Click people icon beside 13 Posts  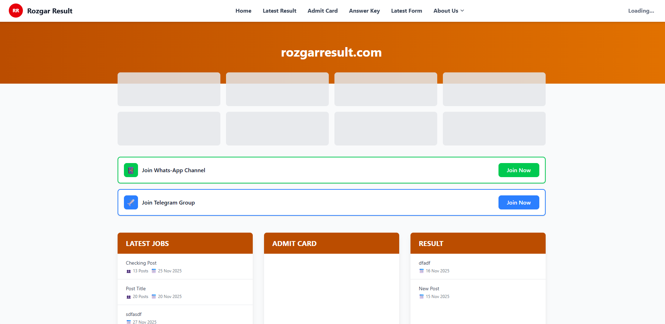[128, 271]
